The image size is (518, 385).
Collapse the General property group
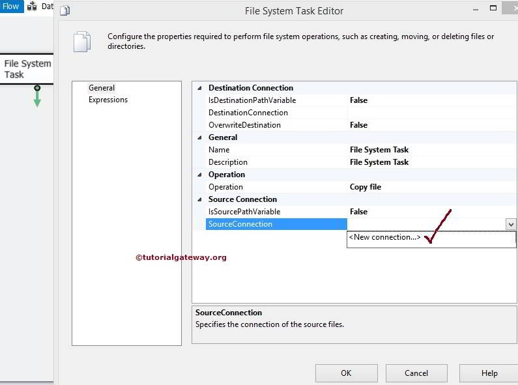[x=199, y=137]
